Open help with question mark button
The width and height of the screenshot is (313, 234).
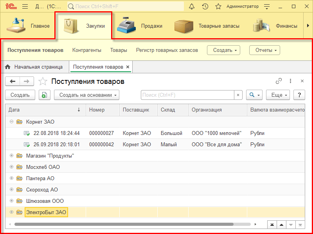[x=299, y=95]
